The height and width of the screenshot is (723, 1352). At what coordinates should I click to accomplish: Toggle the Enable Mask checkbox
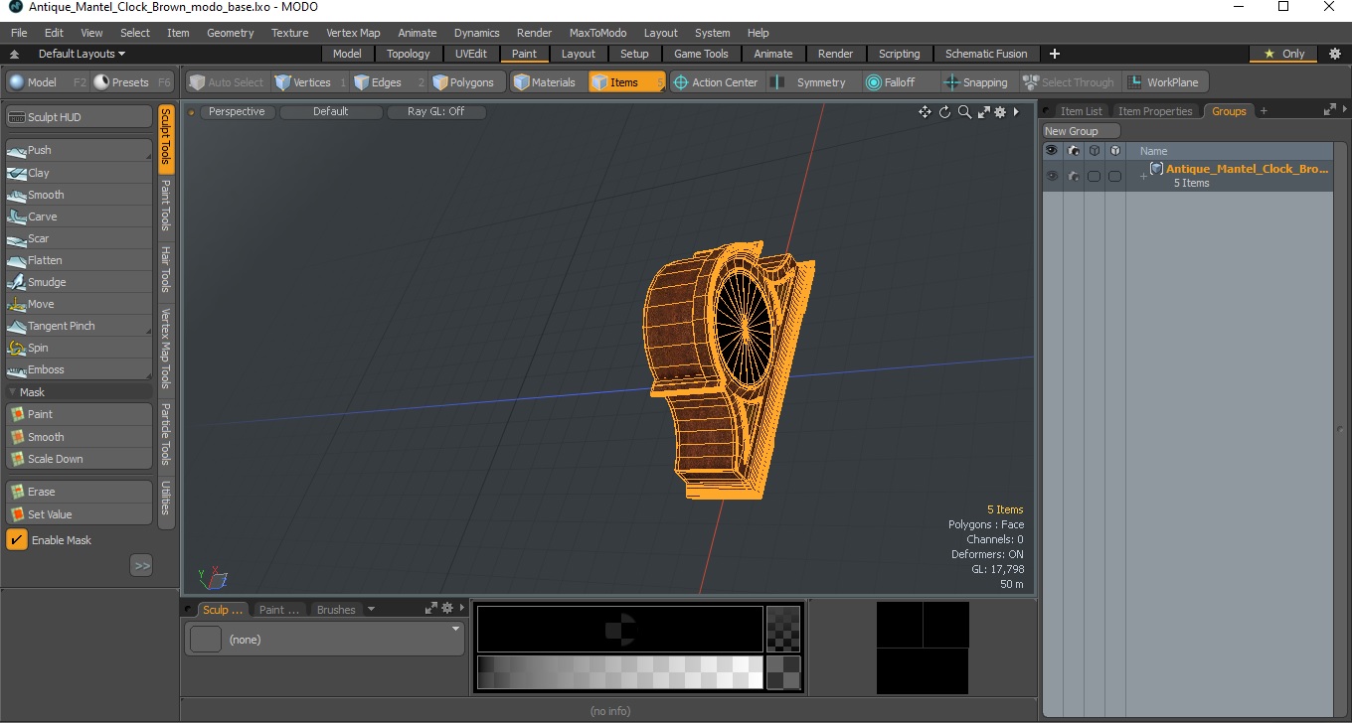(x=17, y=540)
